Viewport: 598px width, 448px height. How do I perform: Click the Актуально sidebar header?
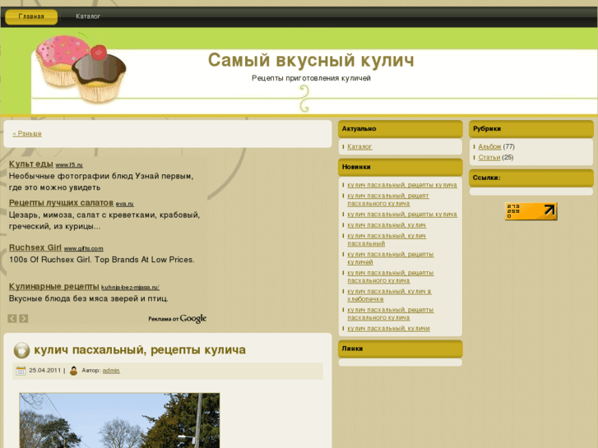point(400,129)
